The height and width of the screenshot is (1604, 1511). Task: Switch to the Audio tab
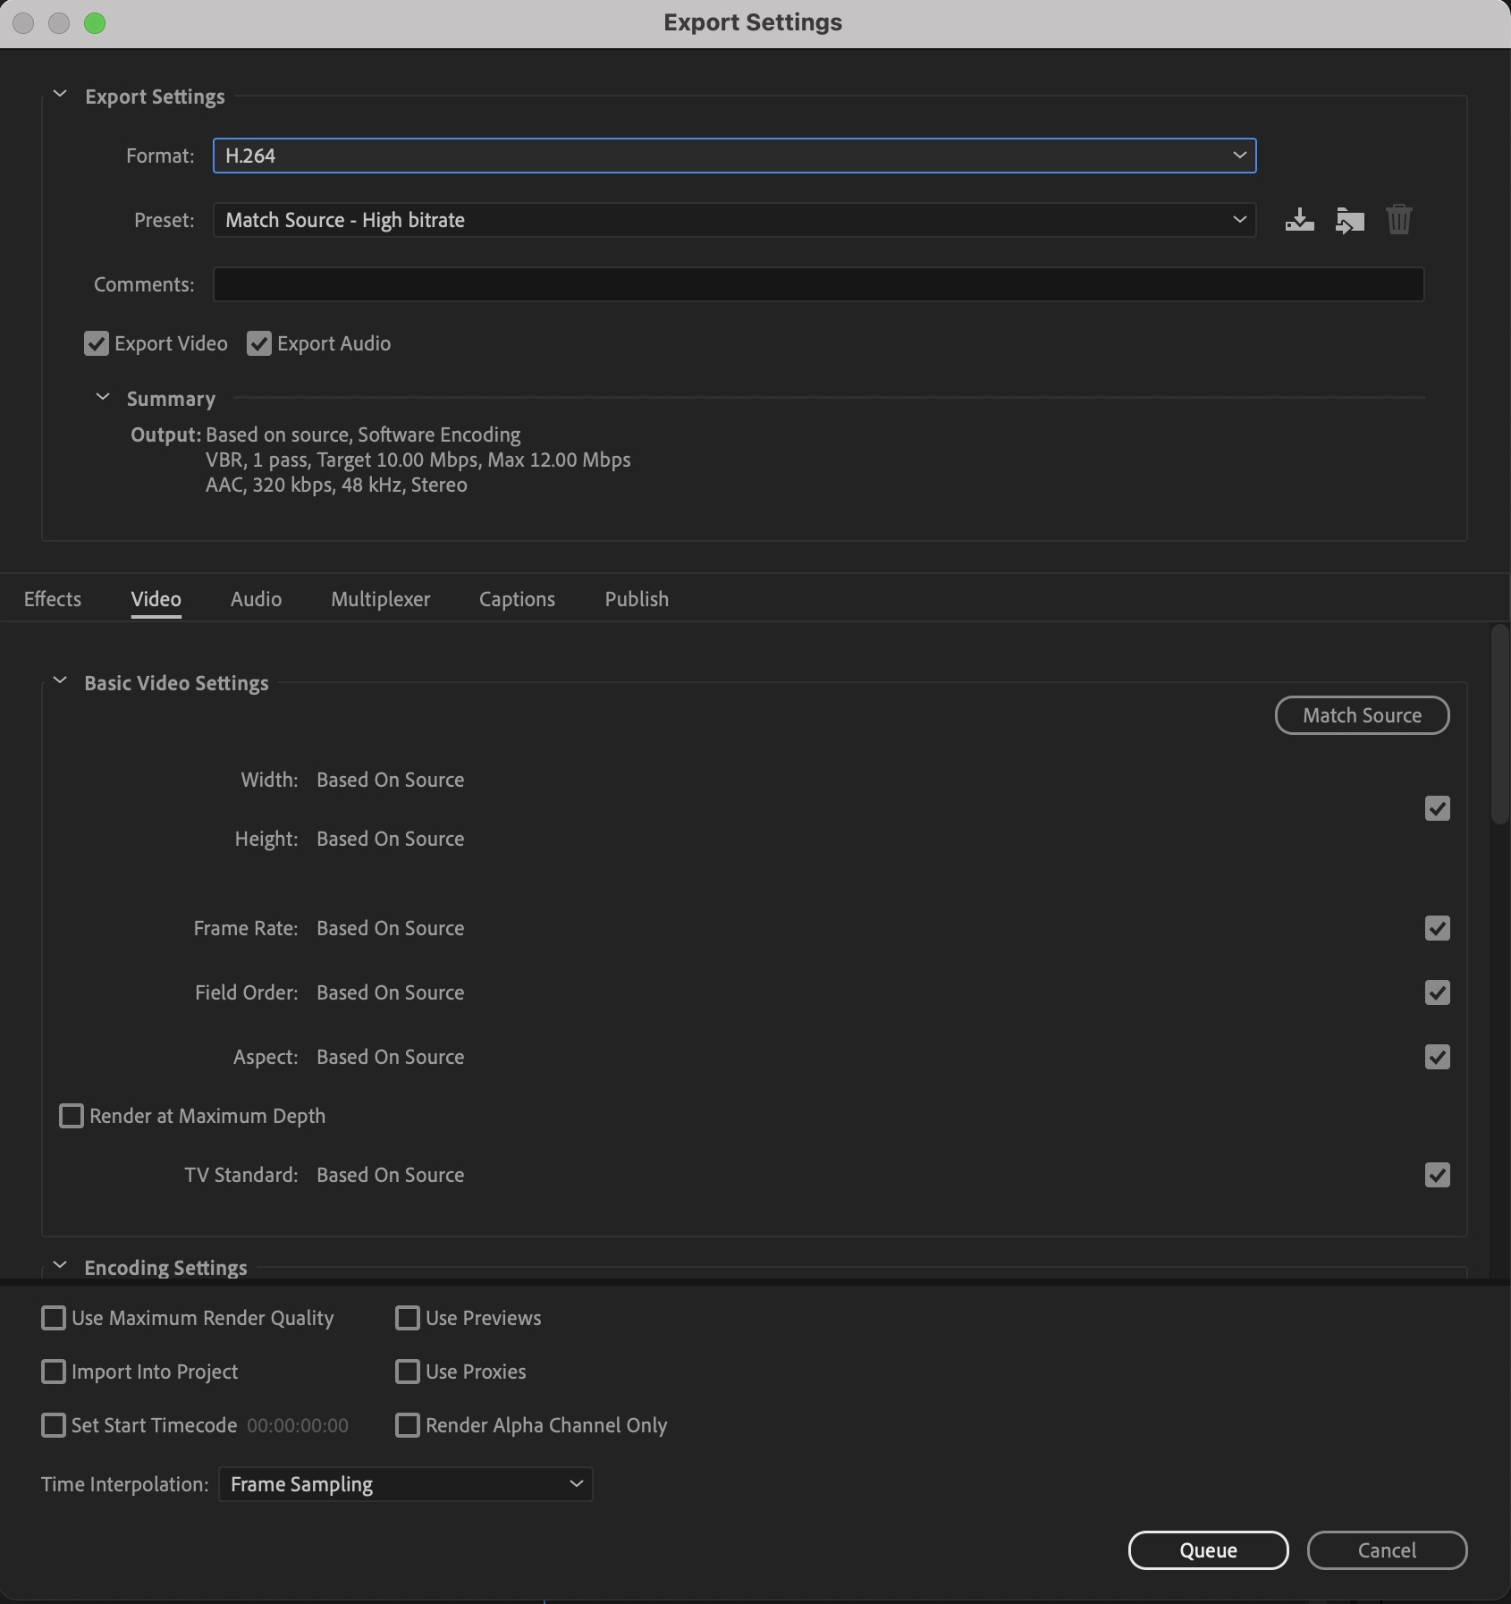256,599
